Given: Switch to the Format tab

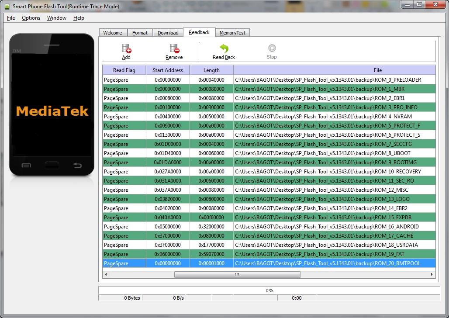Looking at the screenshot, I should pos(140,33).
